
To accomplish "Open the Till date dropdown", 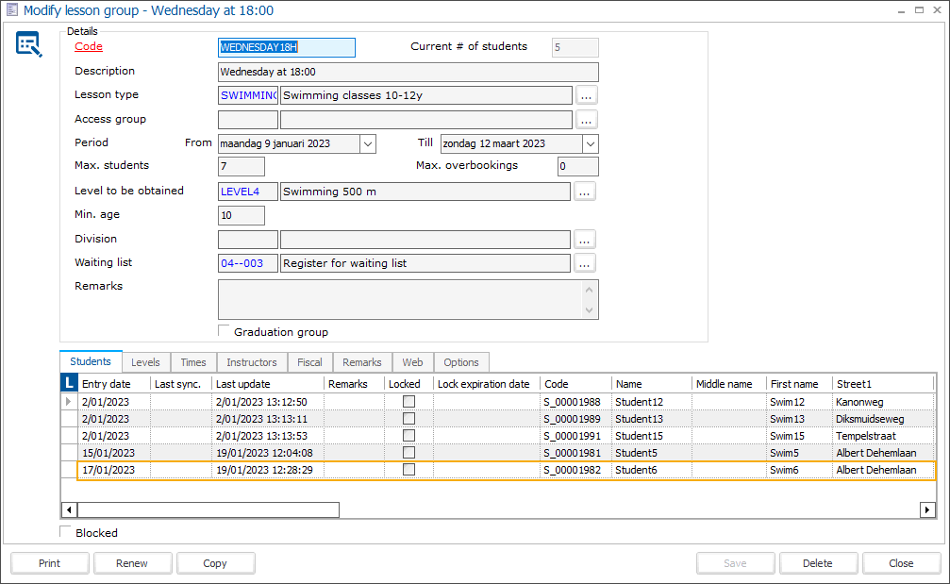I will click(x=590, y=142).
